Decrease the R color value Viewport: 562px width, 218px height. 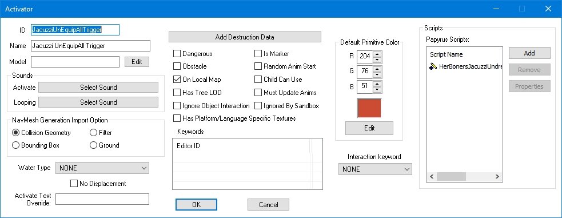pyautogui.click(x=377, y=60)
